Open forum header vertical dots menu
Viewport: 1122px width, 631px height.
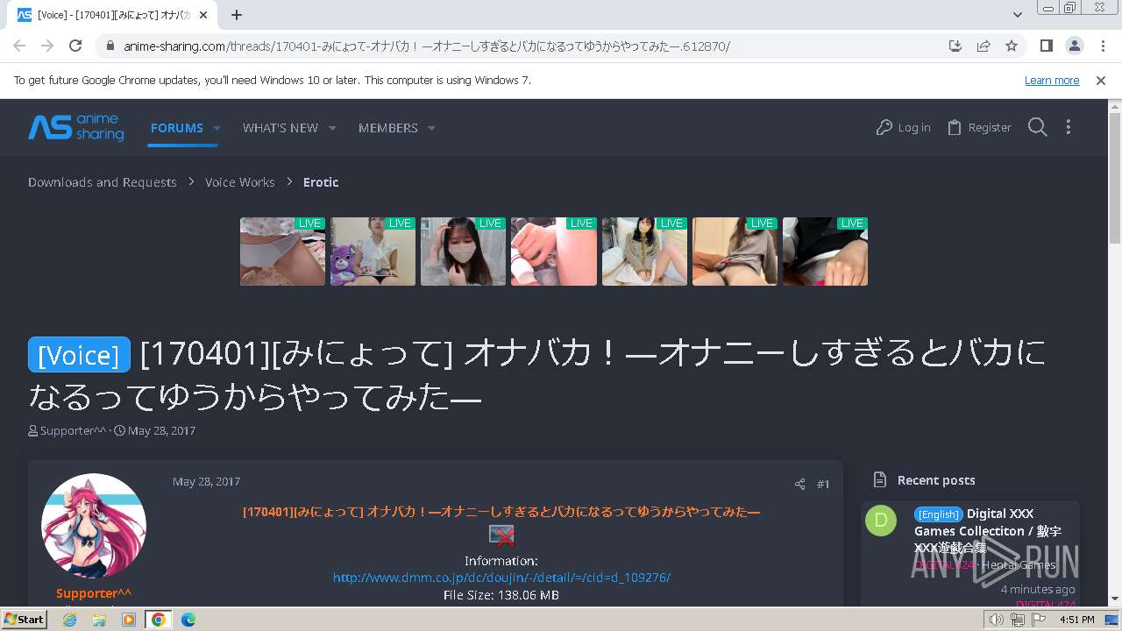[1068, 127]
